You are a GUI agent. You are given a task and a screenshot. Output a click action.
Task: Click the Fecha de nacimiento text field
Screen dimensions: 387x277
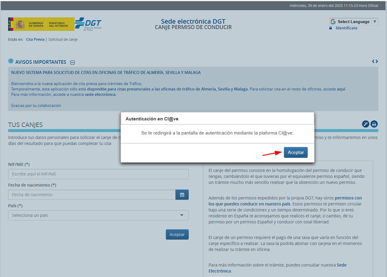click(x=92, y=195)
